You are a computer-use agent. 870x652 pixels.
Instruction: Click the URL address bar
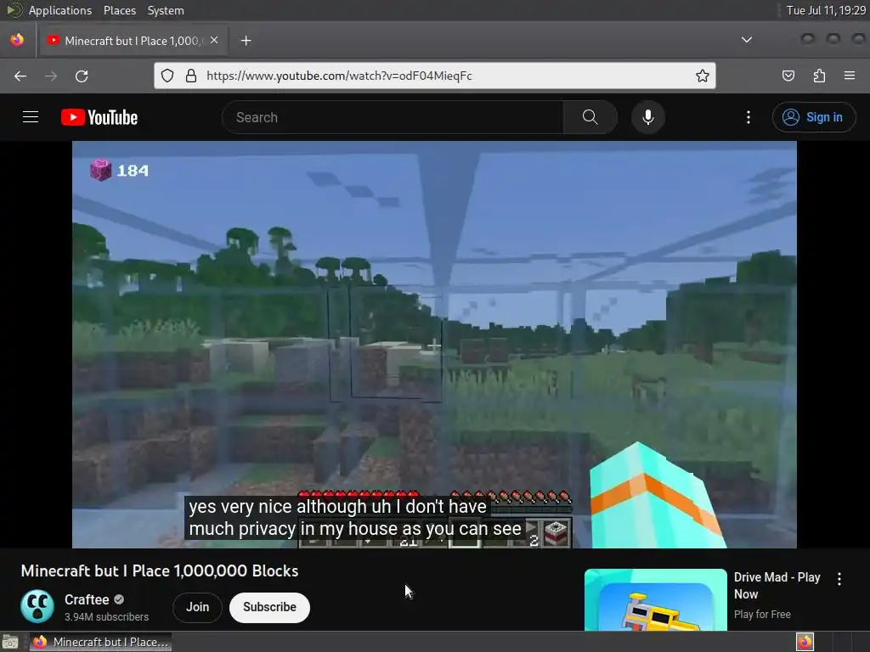tap(435, 76)
